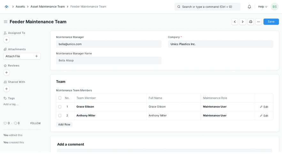Viewport: 282px width, 161px height.
Task: Click the Save button
Action: (271, 22)
